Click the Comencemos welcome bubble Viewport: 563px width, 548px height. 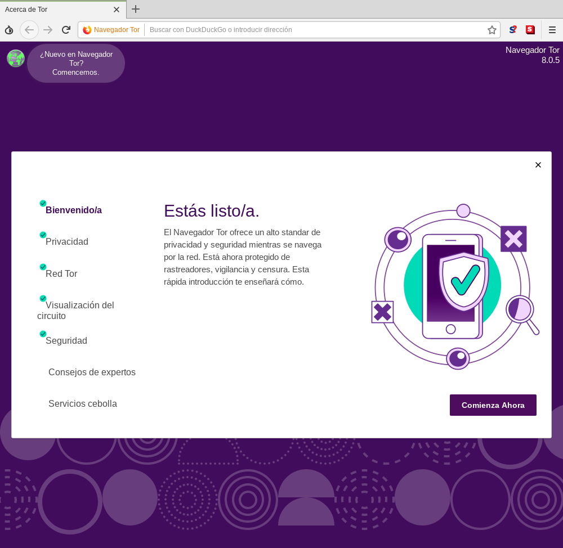click(x=76, y=63)
